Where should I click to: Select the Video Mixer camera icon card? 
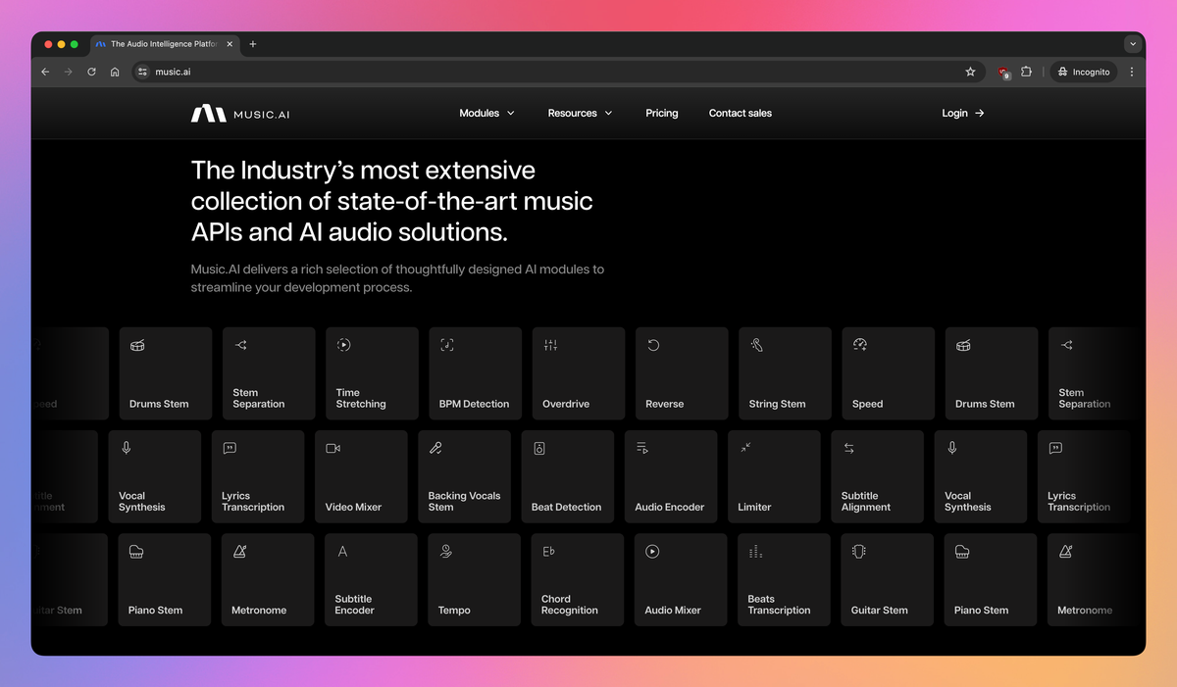tap(361, 476)
